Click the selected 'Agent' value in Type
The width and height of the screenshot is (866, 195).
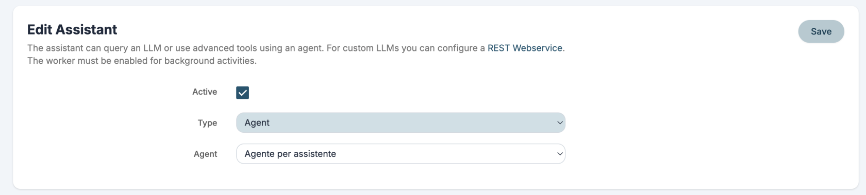(257, 122)
